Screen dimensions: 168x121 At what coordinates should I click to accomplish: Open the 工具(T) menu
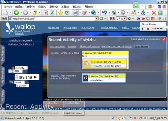tap(65, 7)
